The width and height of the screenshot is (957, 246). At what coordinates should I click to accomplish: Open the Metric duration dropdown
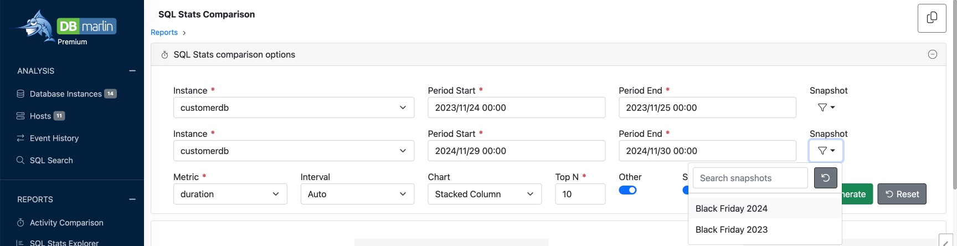point(230,194)
